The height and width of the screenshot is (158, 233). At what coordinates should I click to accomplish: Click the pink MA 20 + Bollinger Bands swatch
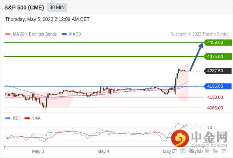click(x=8, y=34)
